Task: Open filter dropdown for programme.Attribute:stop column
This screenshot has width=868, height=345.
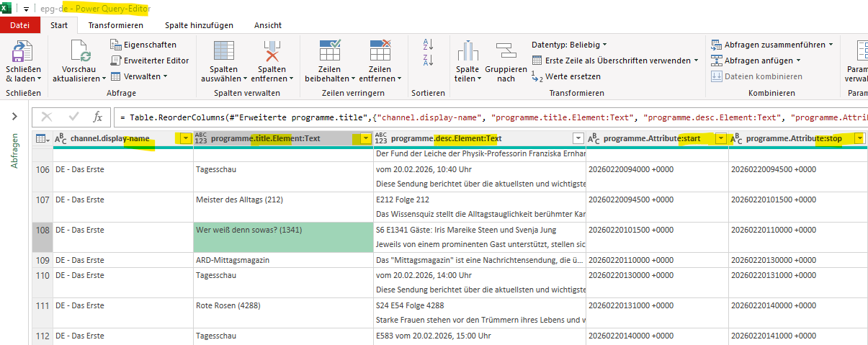Action: tap(859, 138)
